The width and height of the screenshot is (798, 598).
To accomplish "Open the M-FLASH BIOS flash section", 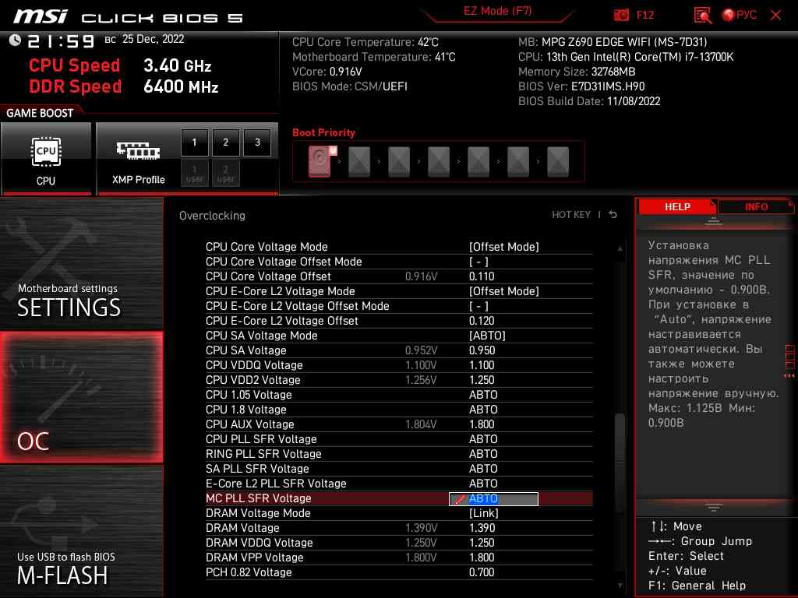I will point(81,531).
